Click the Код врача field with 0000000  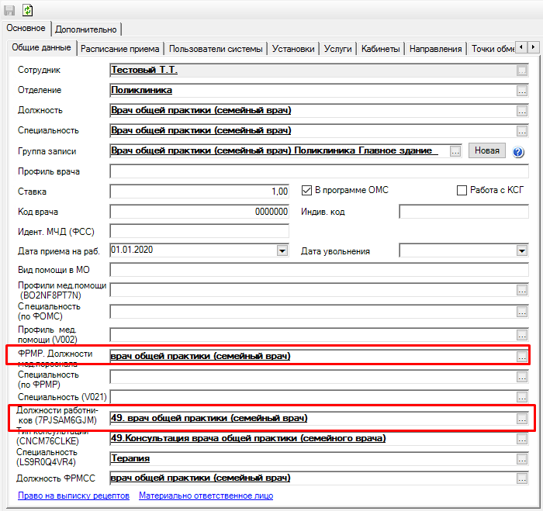[x=199, y=211]
